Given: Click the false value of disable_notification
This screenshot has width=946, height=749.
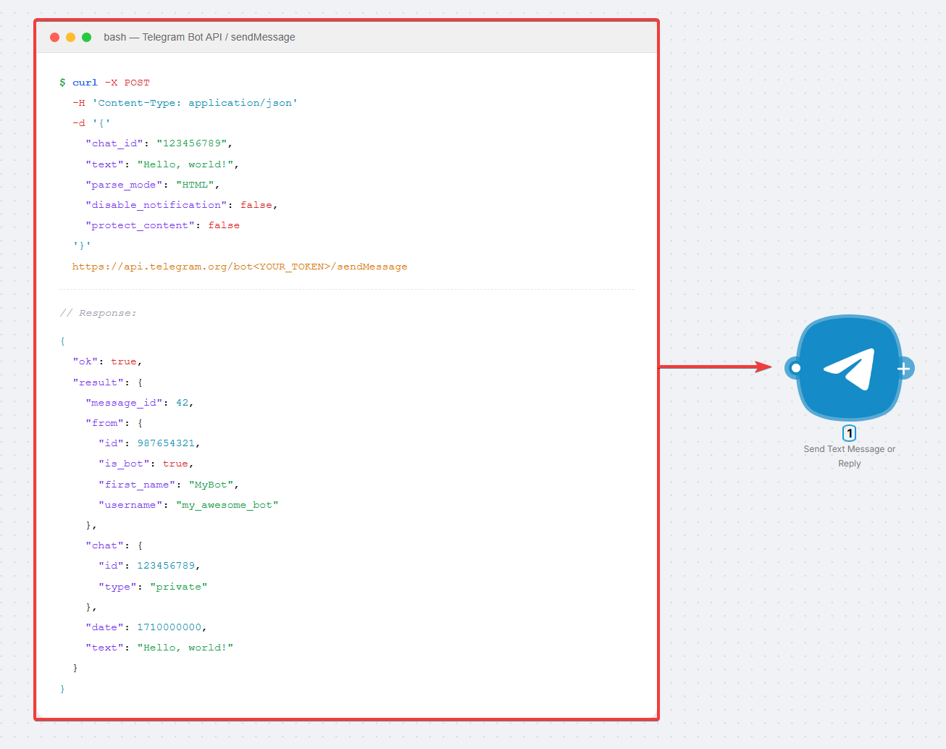Looking at the screenshot, I should point(256,205).
